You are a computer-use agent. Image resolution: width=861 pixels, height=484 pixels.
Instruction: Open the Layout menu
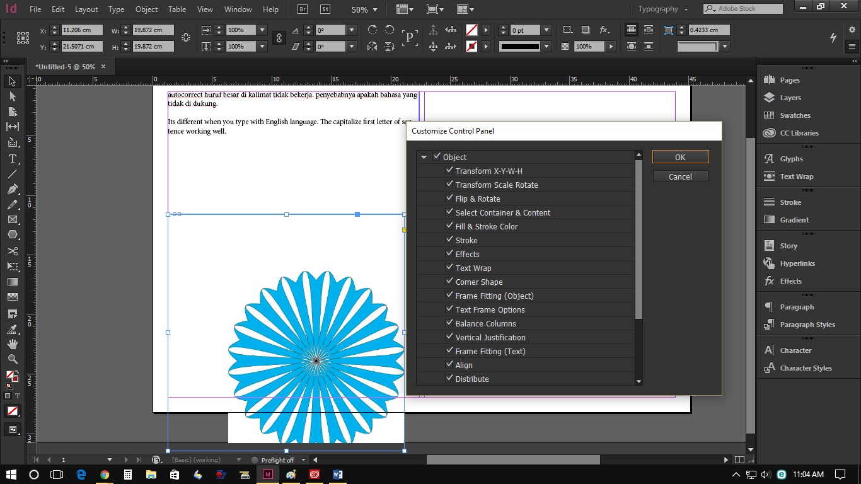pos(86,9)
